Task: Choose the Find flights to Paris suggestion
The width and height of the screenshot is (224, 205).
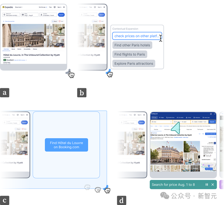Action: [x=130, y=55]
